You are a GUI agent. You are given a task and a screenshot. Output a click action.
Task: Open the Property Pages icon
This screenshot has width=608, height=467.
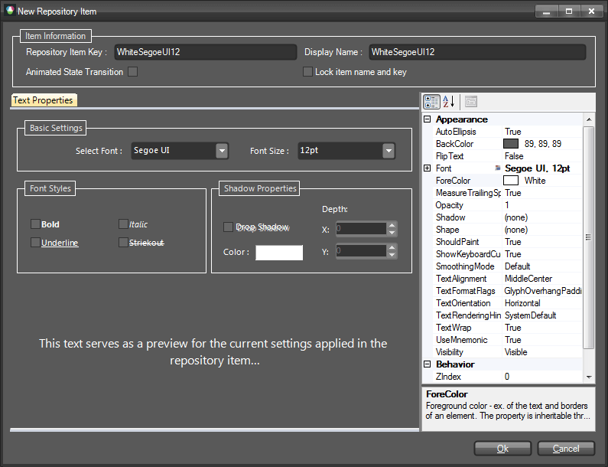click(471, 102)
